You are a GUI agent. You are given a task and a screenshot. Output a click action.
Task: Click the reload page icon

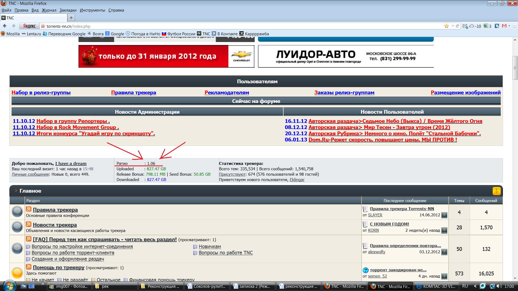point(457,26)
